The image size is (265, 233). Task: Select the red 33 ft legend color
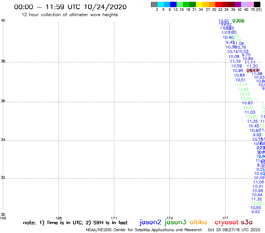pos(218,4)
